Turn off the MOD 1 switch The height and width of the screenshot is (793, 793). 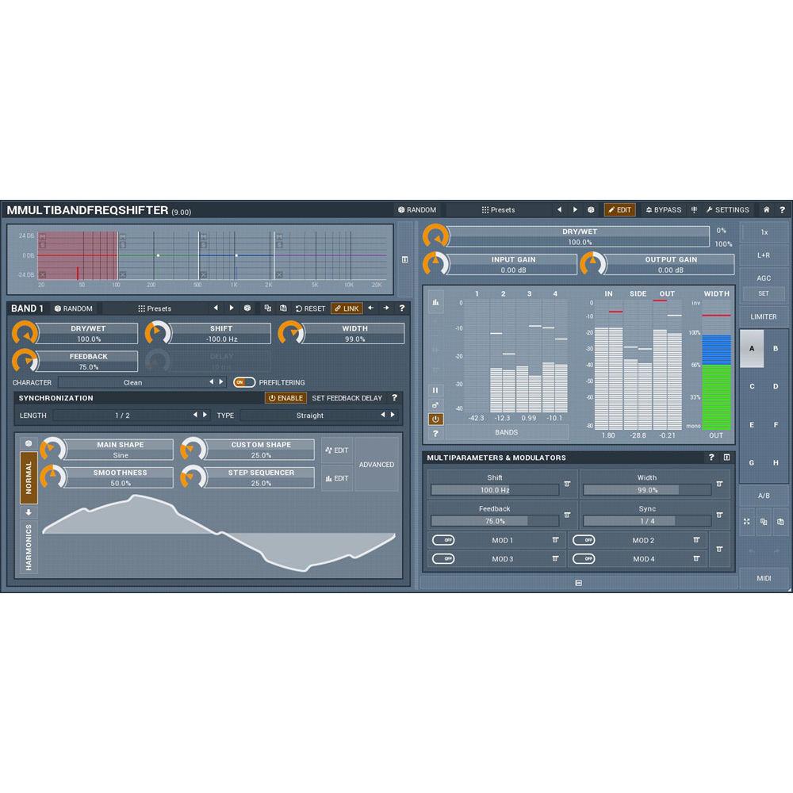click(443, 540)
